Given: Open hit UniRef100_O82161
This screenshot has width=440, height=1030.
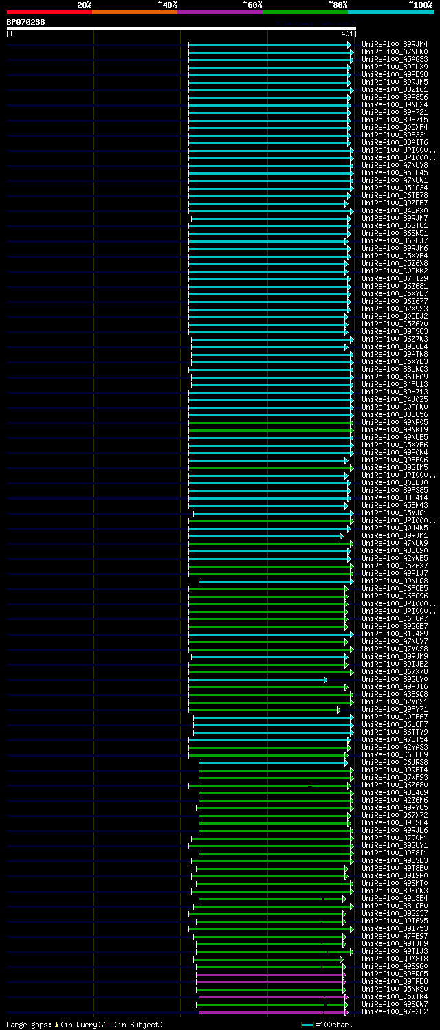Looking at the screenshot, I should click(395, 90).
